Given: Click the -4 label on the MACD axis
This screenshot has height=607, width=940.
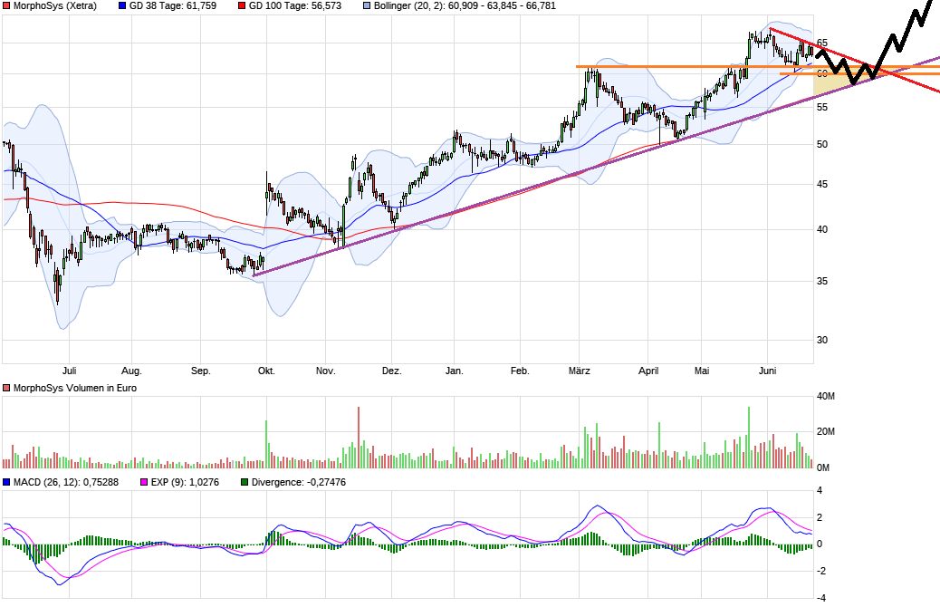Looking at the screenshot, I should (x=820, y=599).
